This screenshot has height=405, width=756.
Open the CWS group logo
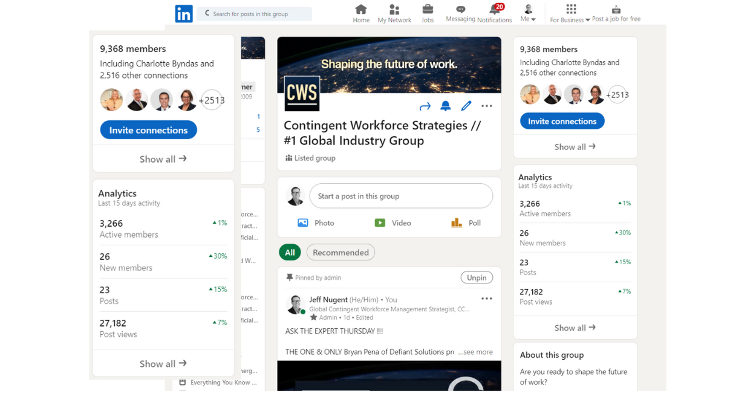click(x=302, y=93)
